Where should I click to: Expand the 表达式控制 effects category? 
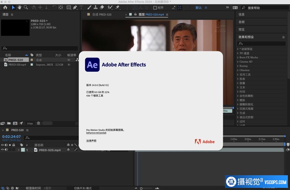[x=238, y=117]
